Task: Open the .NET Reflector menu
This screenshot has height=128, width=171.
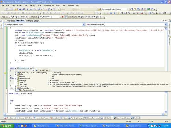Action: pos(49,5)
